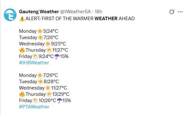The image size is (188, 115).
Task: Click the Grok circle-slash icon
Action: [172, 12]
